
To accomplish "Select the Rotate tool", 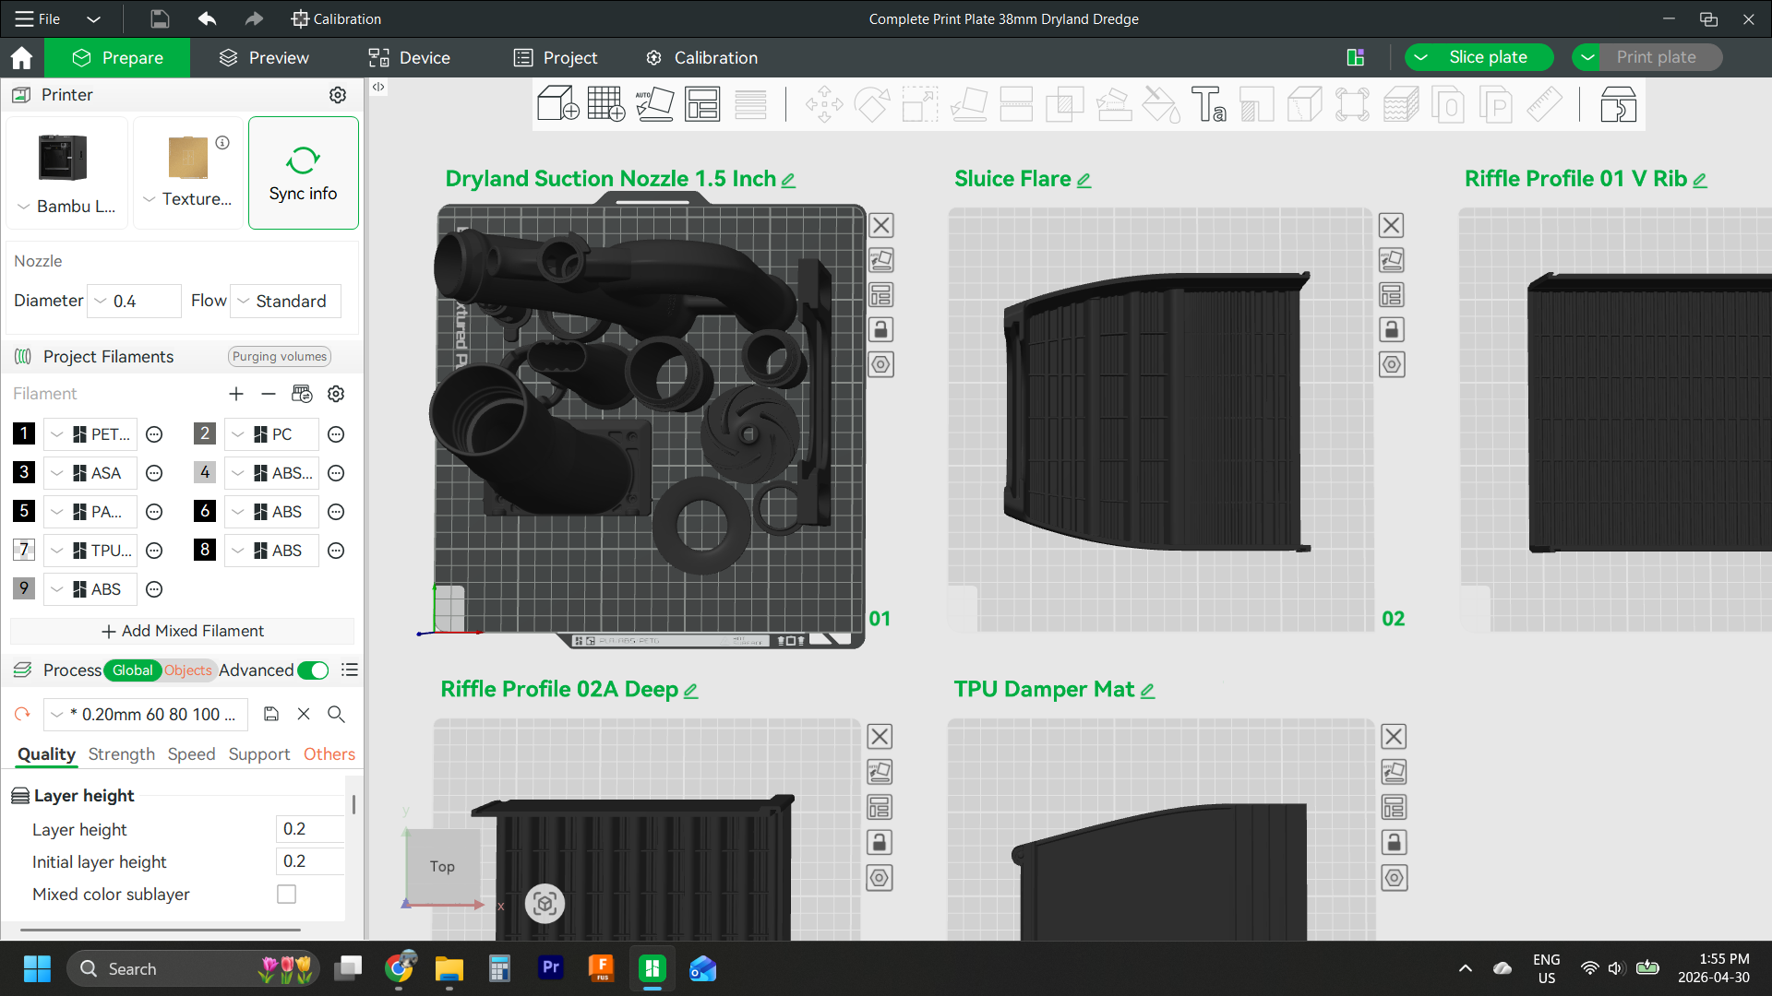I will (x=872, y=104).
